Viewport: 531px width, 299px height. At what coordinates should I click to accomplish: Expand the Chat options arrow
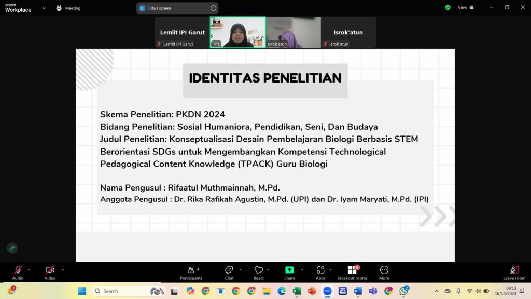[241, 270]
